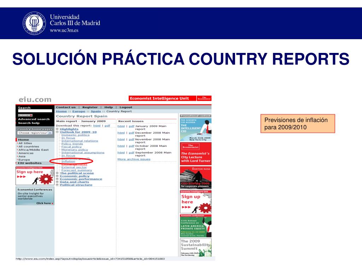This screenshot has width=362, height=271.
Task: Open Search help
Action: [x=29, y=123]
